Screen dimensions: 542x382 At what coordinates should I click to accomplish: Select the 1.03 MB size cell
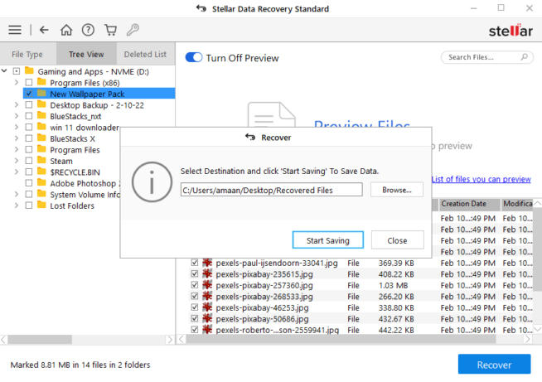click(x=393, y=285)
